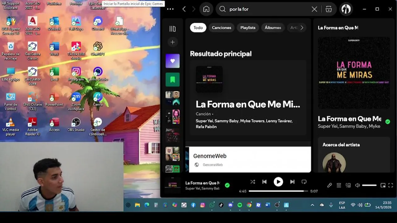The width and height of the screenshot is (397, 223).
Task: Open VLC media player desktop shortcut
Action: click(x=11, y=127)
